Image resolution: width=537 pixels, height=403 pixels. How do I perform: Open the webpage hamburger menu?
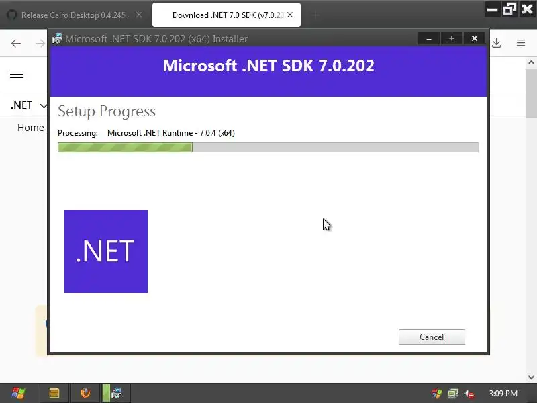click(x=17, y=75)
